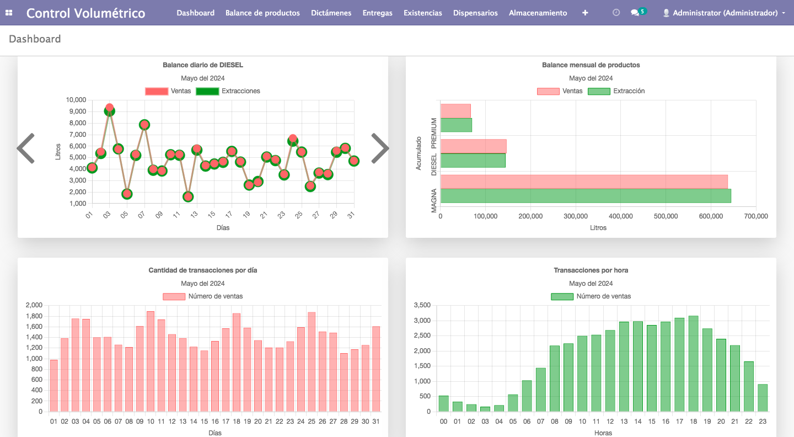794x437 pixels.
Task: Expand the Administrator user dropdown
Action: [x=784, y=13]
